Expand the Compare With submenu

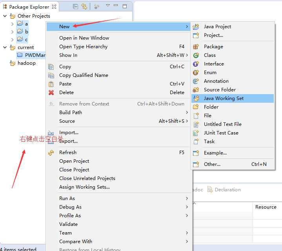coord(118,242)
